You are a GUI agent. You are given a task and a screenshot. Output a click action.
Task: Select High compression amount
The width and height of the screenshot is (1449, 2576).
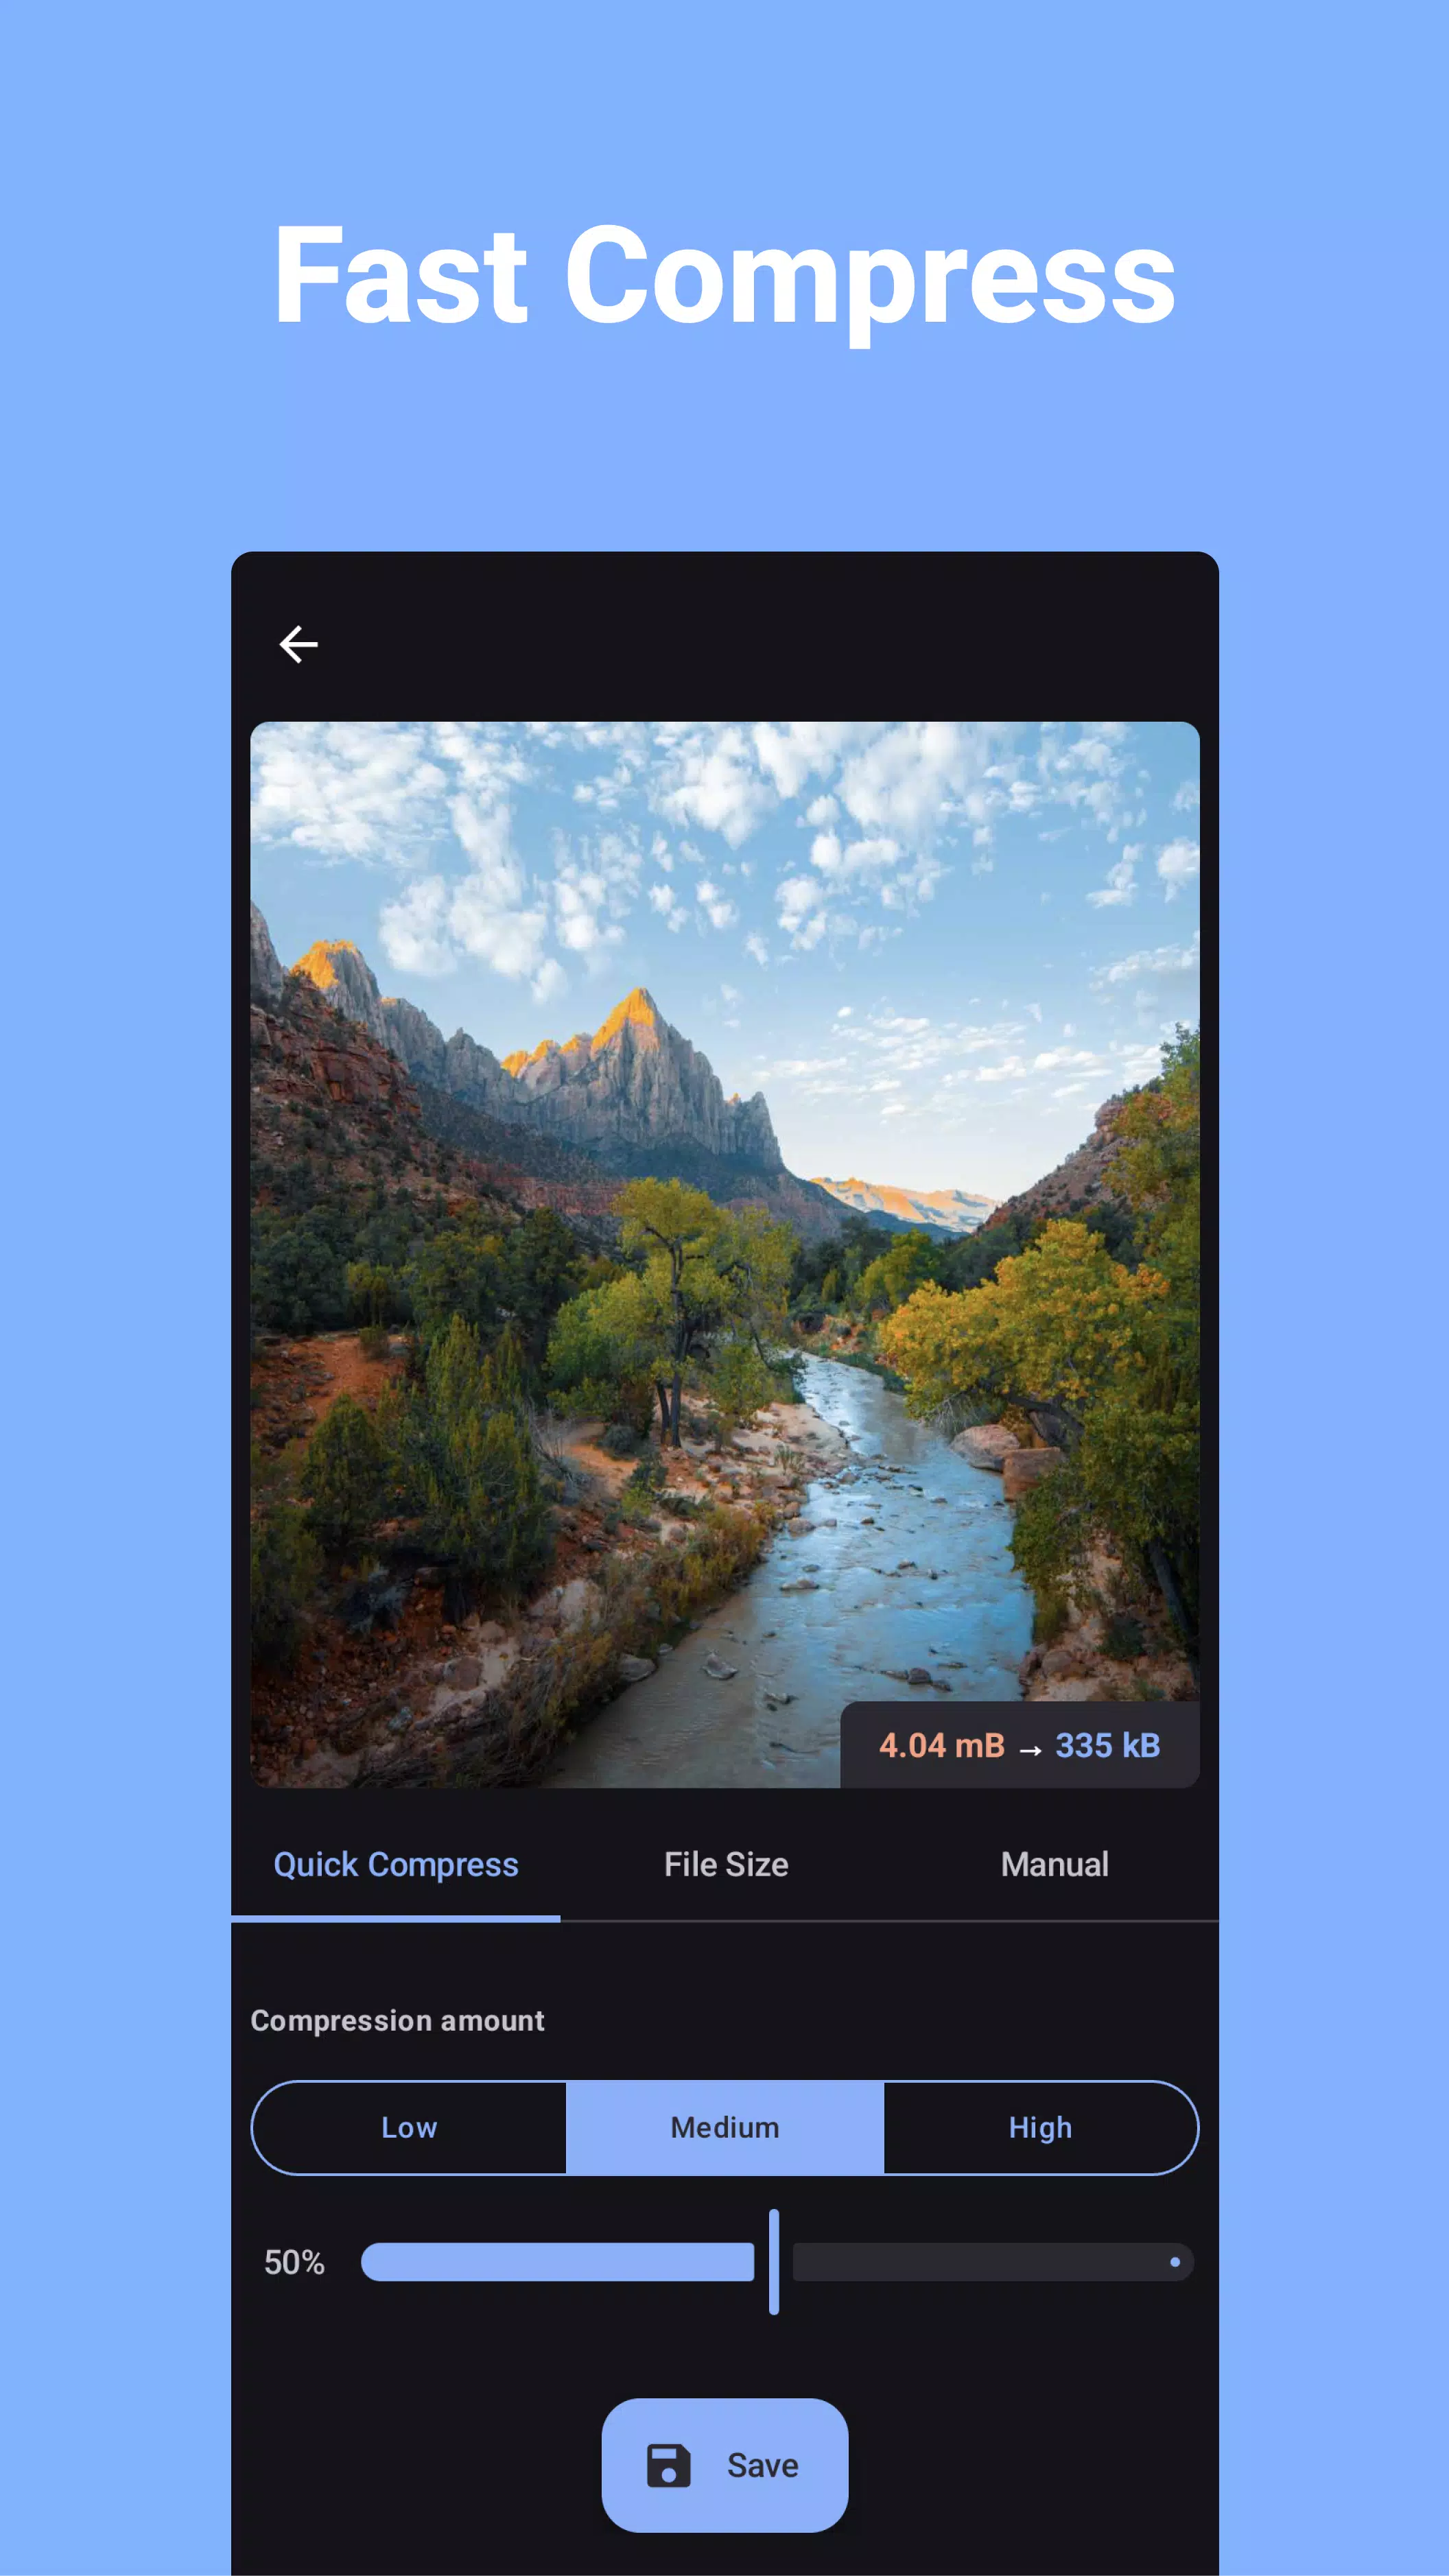1039,2125
